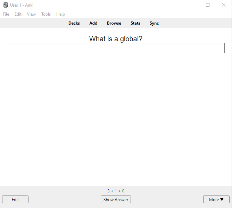
Task: Click the green review count 0
Action: pos(123,191)
